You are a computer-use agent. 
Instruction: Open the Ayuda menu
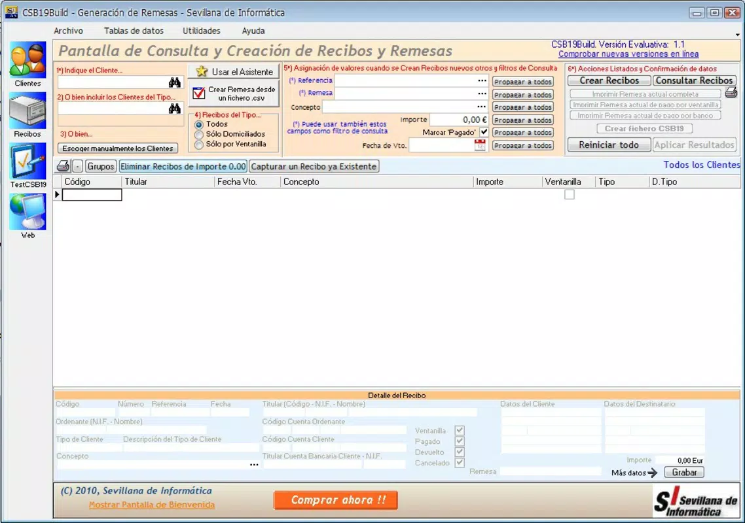(253, 31)
